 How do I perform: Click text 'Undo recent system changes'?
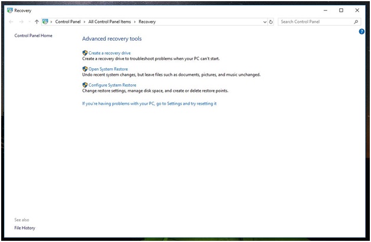[x=109, y=75]
